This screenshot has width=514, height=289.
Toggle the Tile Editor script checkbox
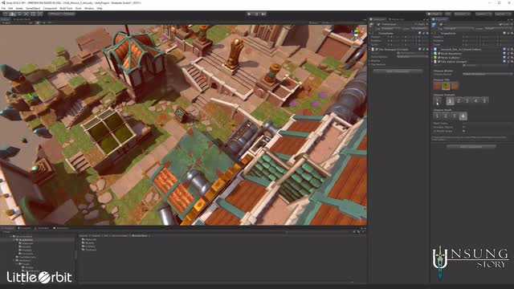point(439,62)
